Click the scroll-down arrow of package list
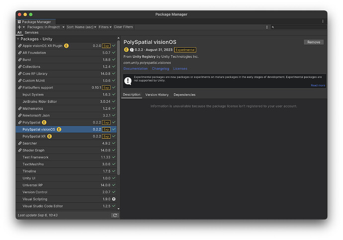Screen dimensions: 343x240 click(x=118, y=209)
